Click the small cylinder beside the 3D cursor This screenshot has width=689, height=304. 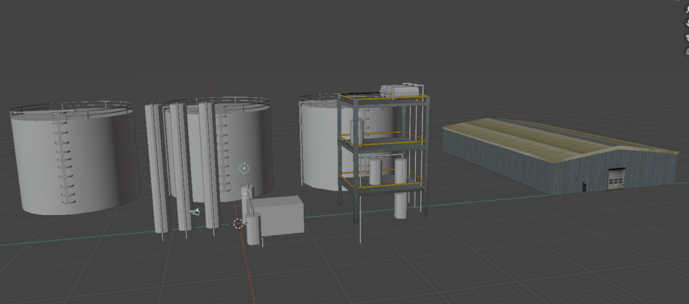tap(254, 230)
